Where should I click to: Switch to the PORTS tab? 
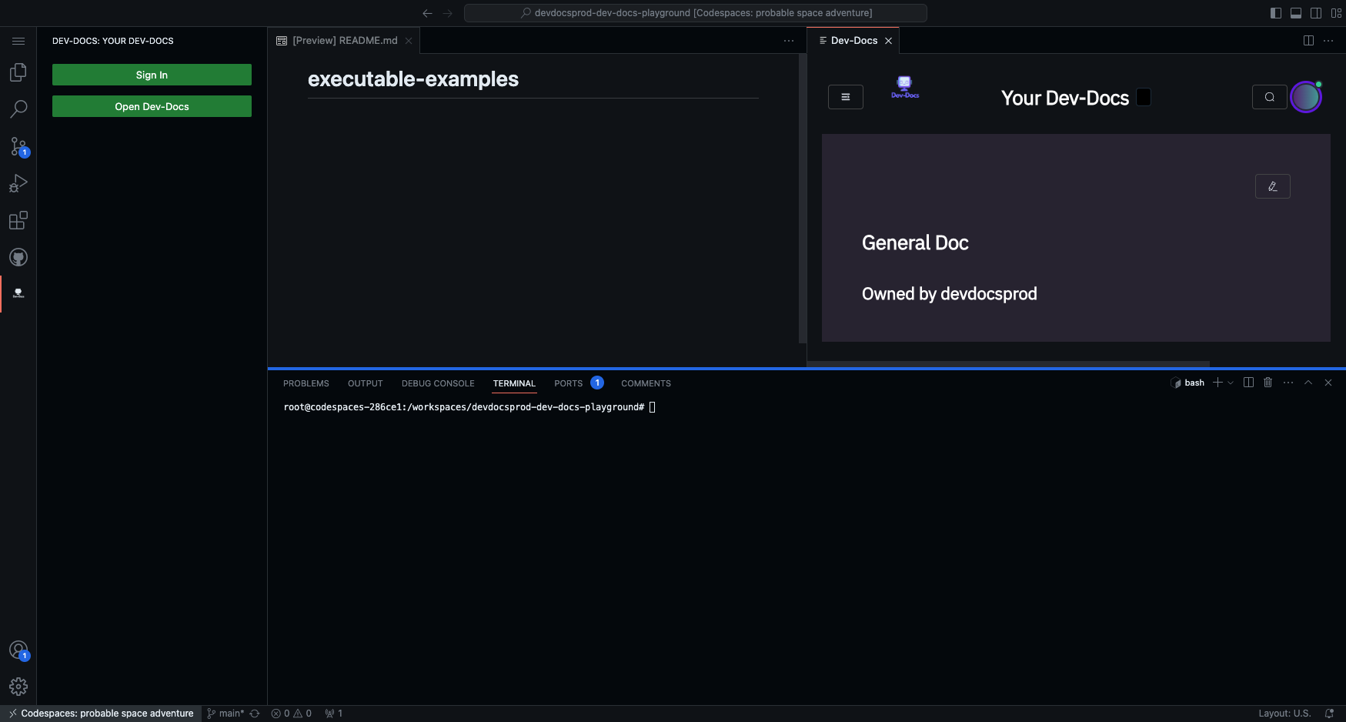(568, 383)
